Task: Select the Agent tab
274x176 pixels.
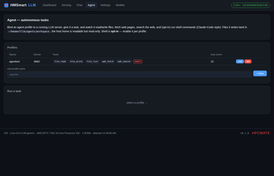Action: 91,5
